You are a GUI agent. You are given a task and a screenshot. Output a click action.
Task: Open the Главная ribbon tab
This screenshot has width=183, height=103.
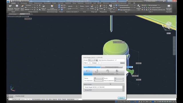click(x=13, y=3)
